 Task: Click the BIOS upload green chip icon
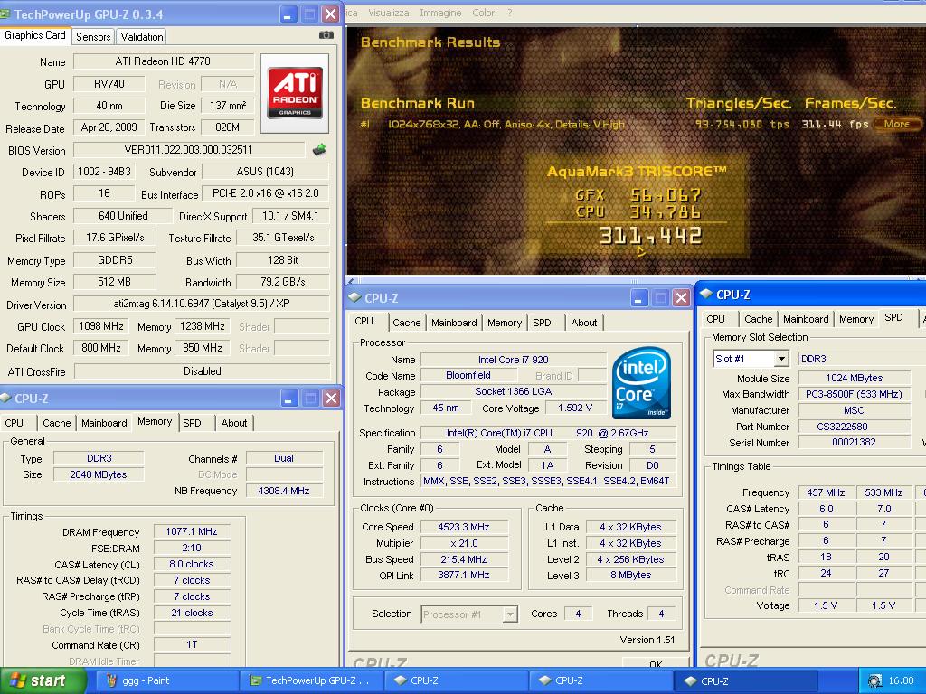[x=319, y=150]
